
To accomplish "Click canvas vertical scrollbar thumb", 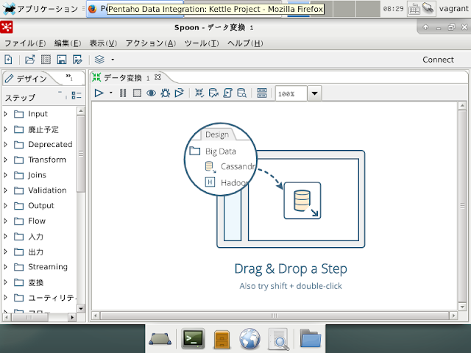I will point(462,206).
